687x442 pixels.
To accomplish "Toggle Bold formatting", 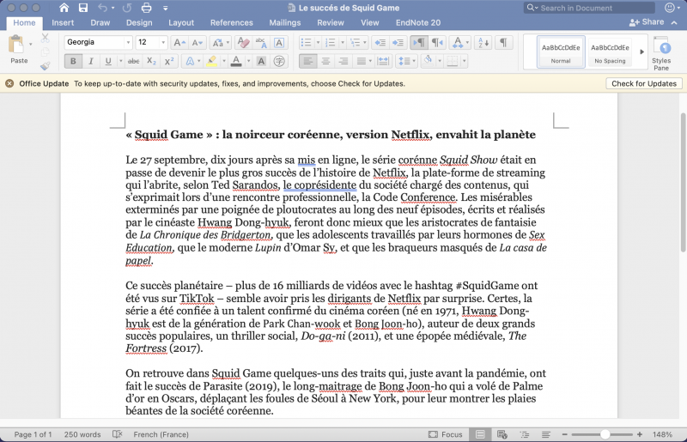I will point(73,61).
